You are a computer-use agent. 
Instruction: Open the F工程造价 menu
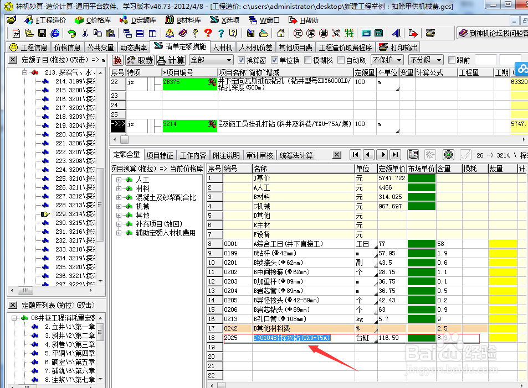(45, 20)
